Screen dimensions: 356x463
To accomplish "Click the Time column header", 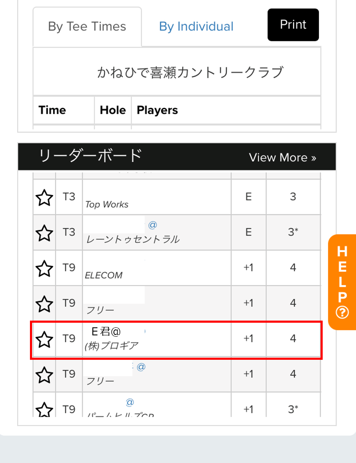I will pos(52,110).
